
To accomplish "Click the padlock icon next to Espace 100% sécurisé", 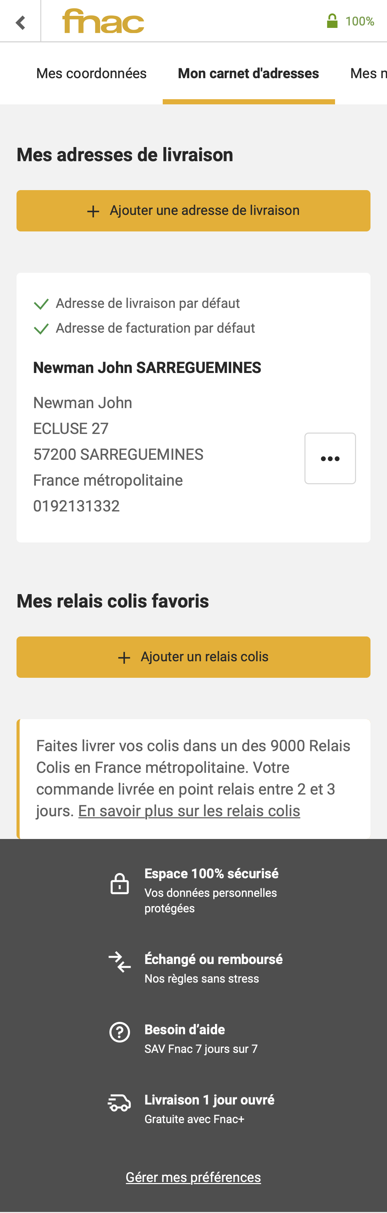I will point(119,883).
